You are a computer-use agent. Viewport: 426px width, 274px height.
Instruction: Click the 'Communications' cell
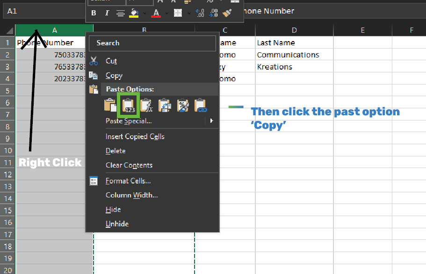click(294, 55)
